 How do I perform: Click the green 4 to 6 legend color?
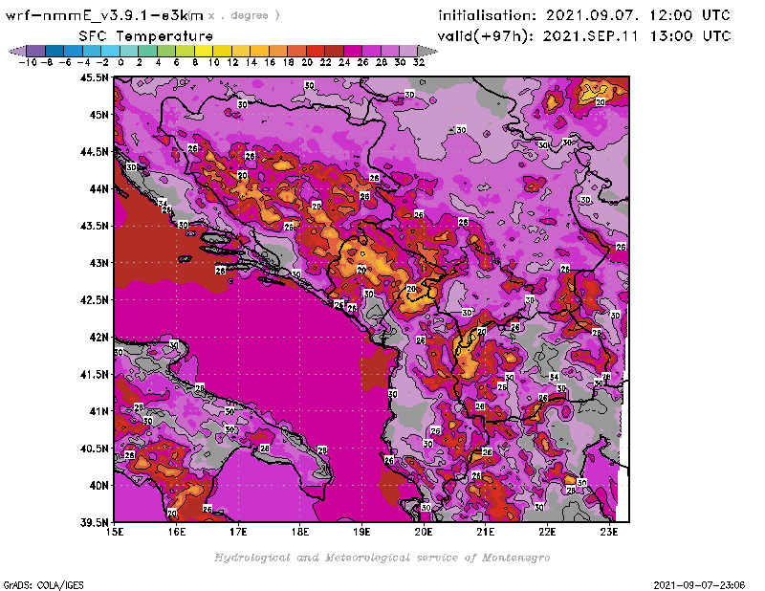[x=166, y=51]
